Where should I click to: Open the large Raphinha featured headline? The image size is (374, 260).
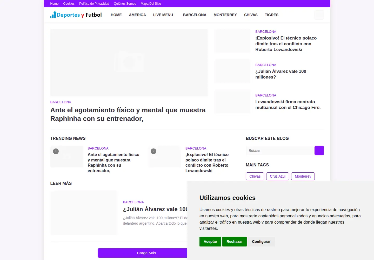click(128, 114)
